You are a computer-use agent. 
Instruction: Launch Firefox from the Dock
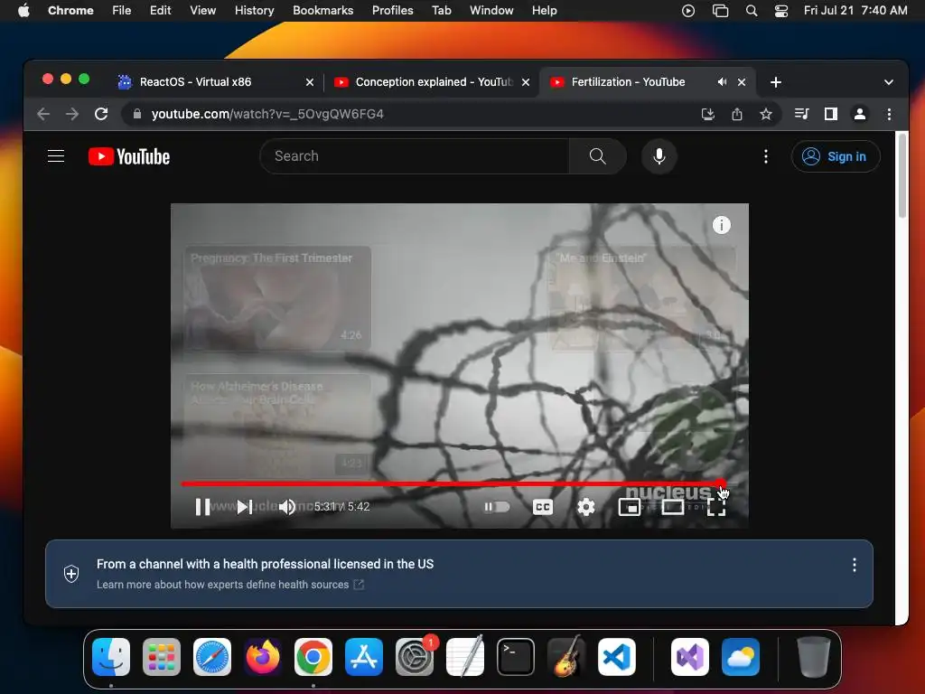pos(263,657)
